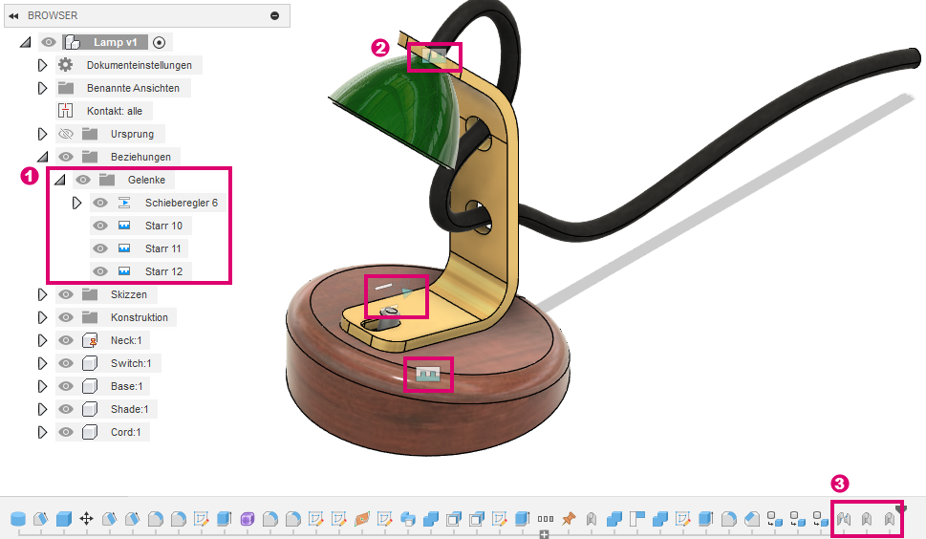The image size is (926, 539).
Task: Select the blue-highlighted slider joint in the timeline
Action: (843, 519)
